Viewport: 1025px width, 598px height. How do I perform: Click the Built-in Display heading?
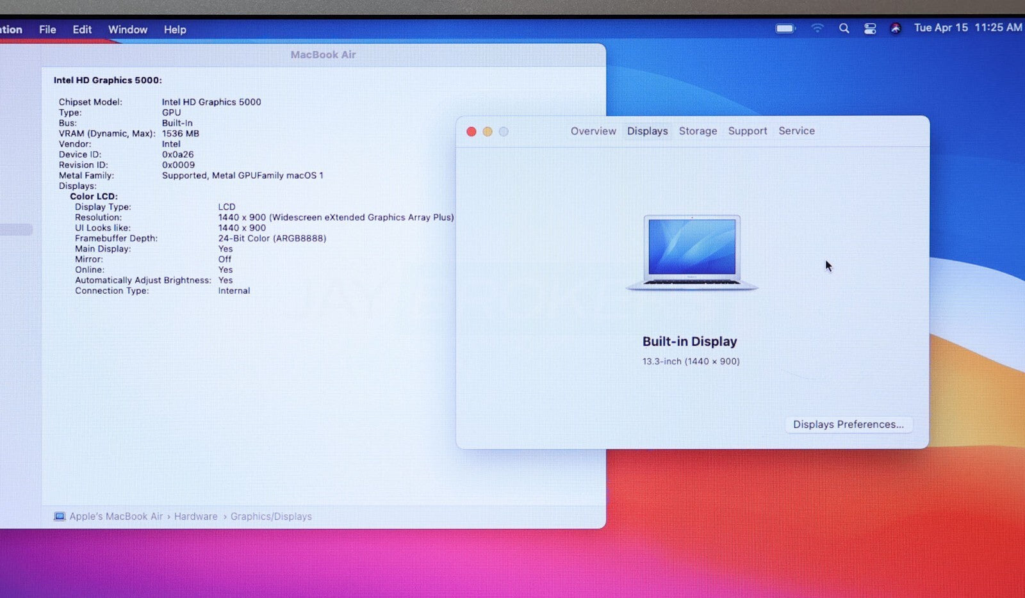pyautogui.click(x=690, y=341)
